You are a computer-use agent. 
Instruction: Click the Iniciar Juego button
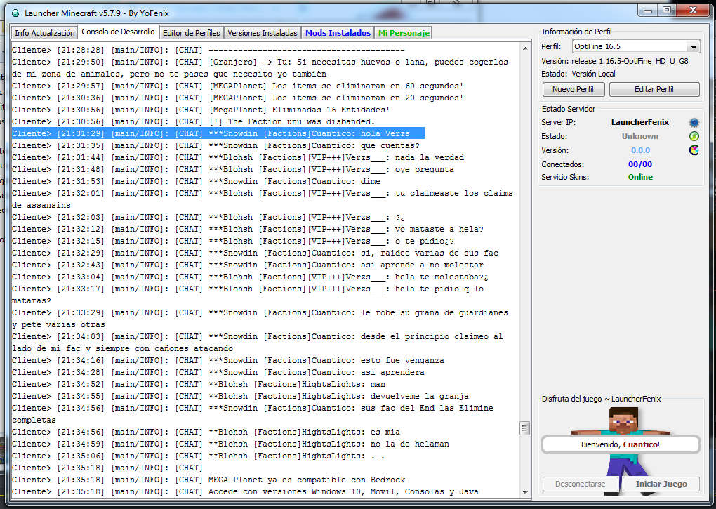pyautogui.click(x=661, y=484)
